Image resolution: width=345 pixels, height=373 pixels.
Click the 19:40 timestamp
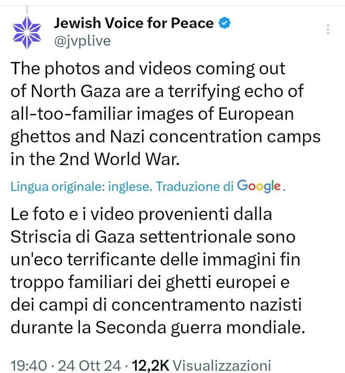[29, 365]
